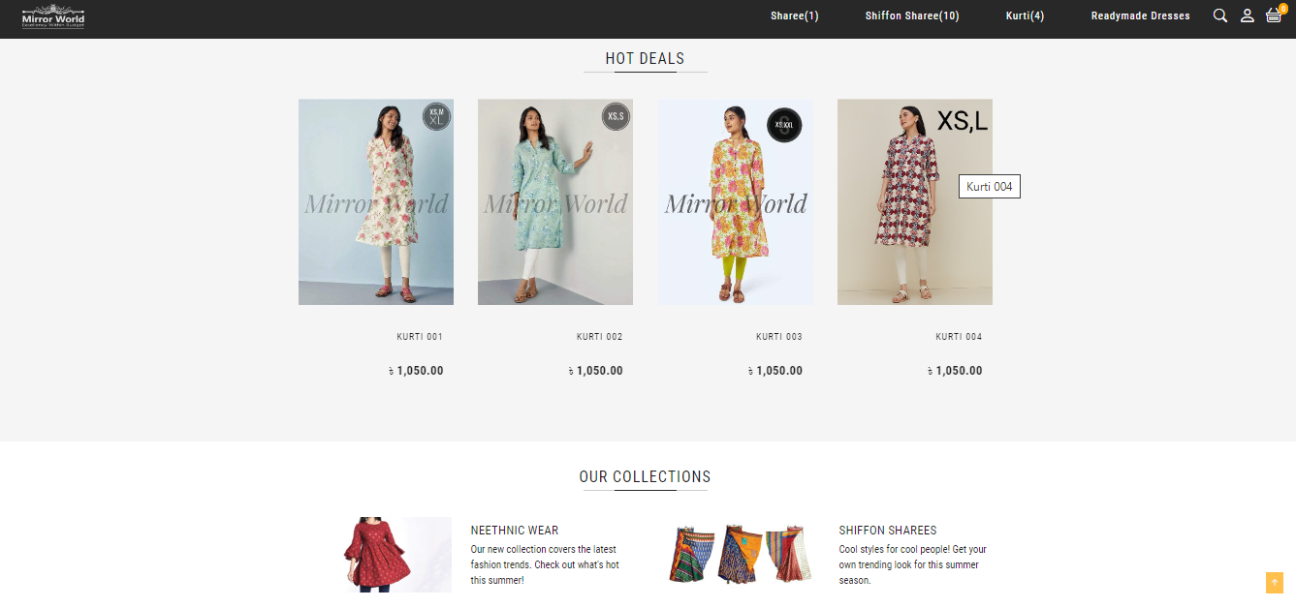Click the Mirror World logo

pyautogui.click(x=53, y=18)
